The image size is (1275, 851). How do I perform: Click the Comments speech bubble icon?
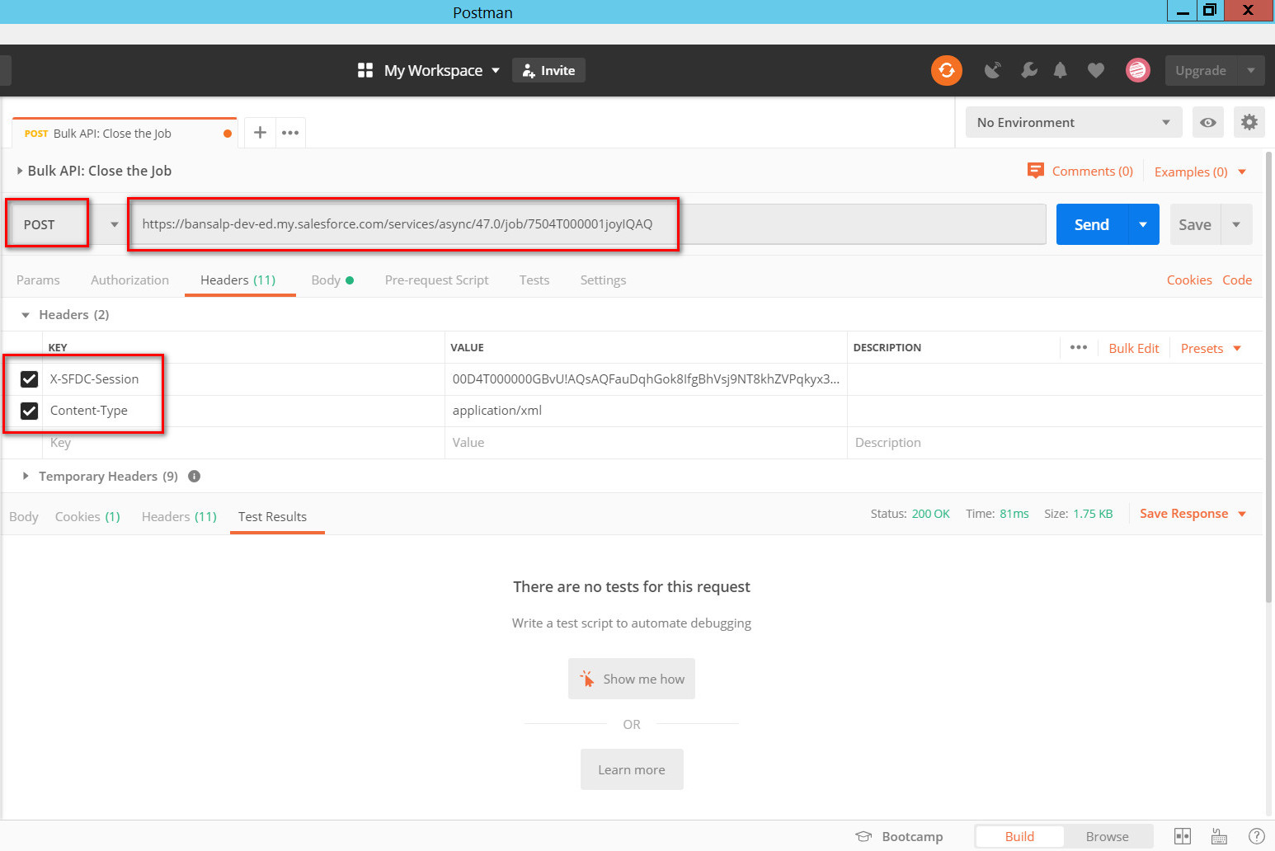pos(1036,171)
